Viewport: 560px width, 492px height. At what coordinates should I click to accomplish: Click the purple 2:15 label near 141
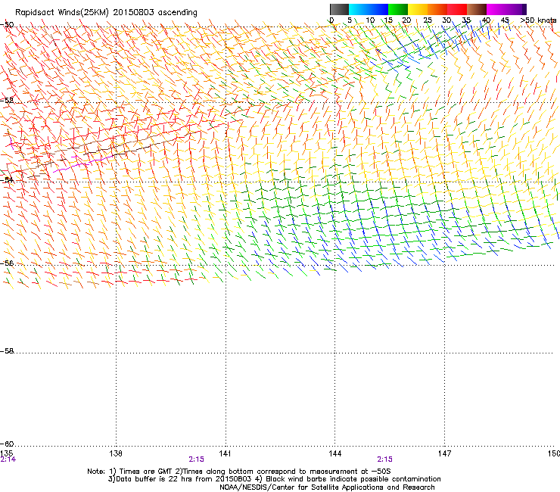(197, 459)
